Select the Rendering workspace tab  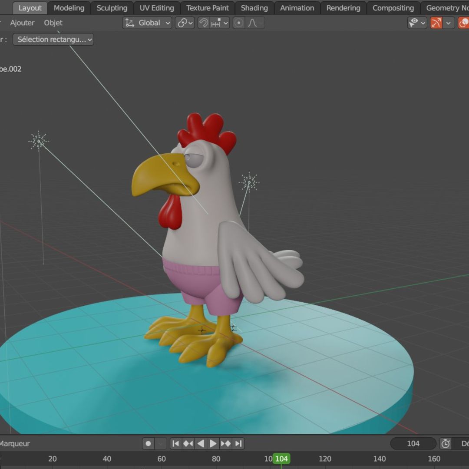tap(343, 8)
